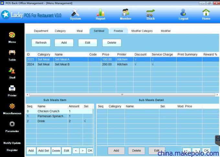
Task: Select ID 2023 cell
Action: 31,59
